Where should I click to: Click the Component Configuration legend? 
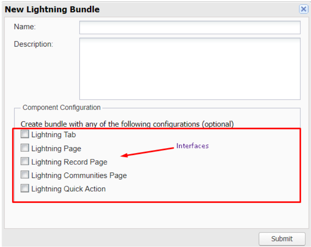coord(61,108)
